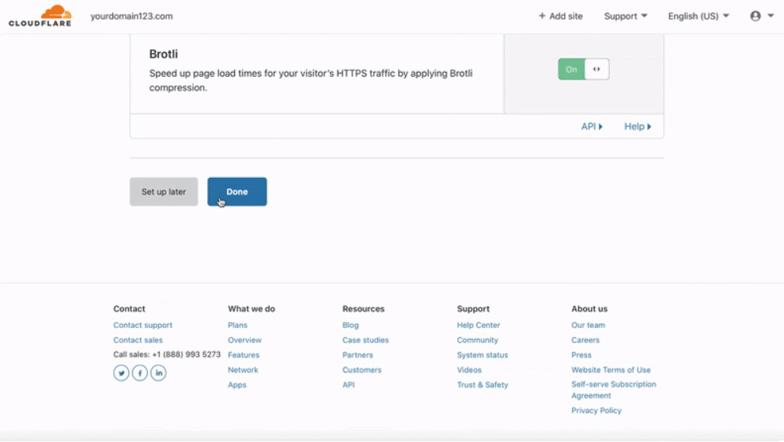Click the user account avatar icon
The height and width of the screenshot is (442, 784).
click(x=756, y=16)
